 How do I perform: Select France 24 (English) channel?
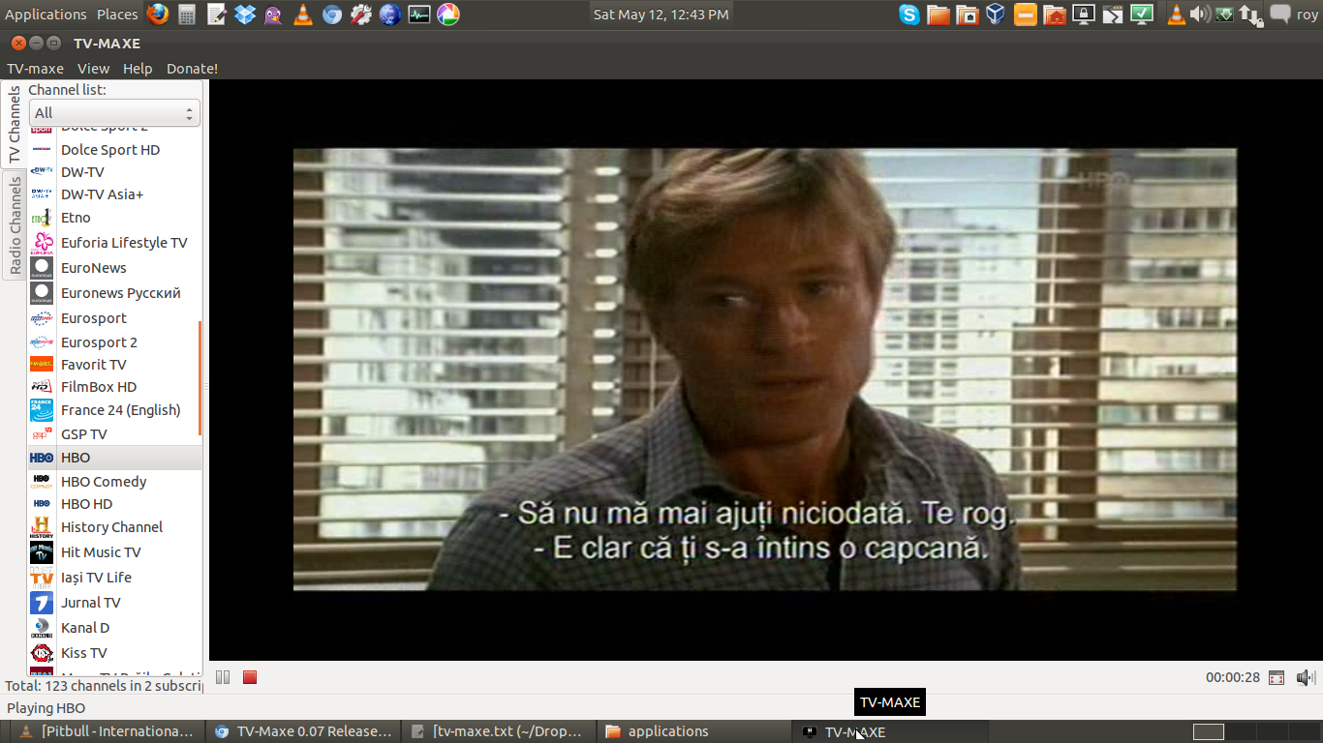[x=114, y=410]
